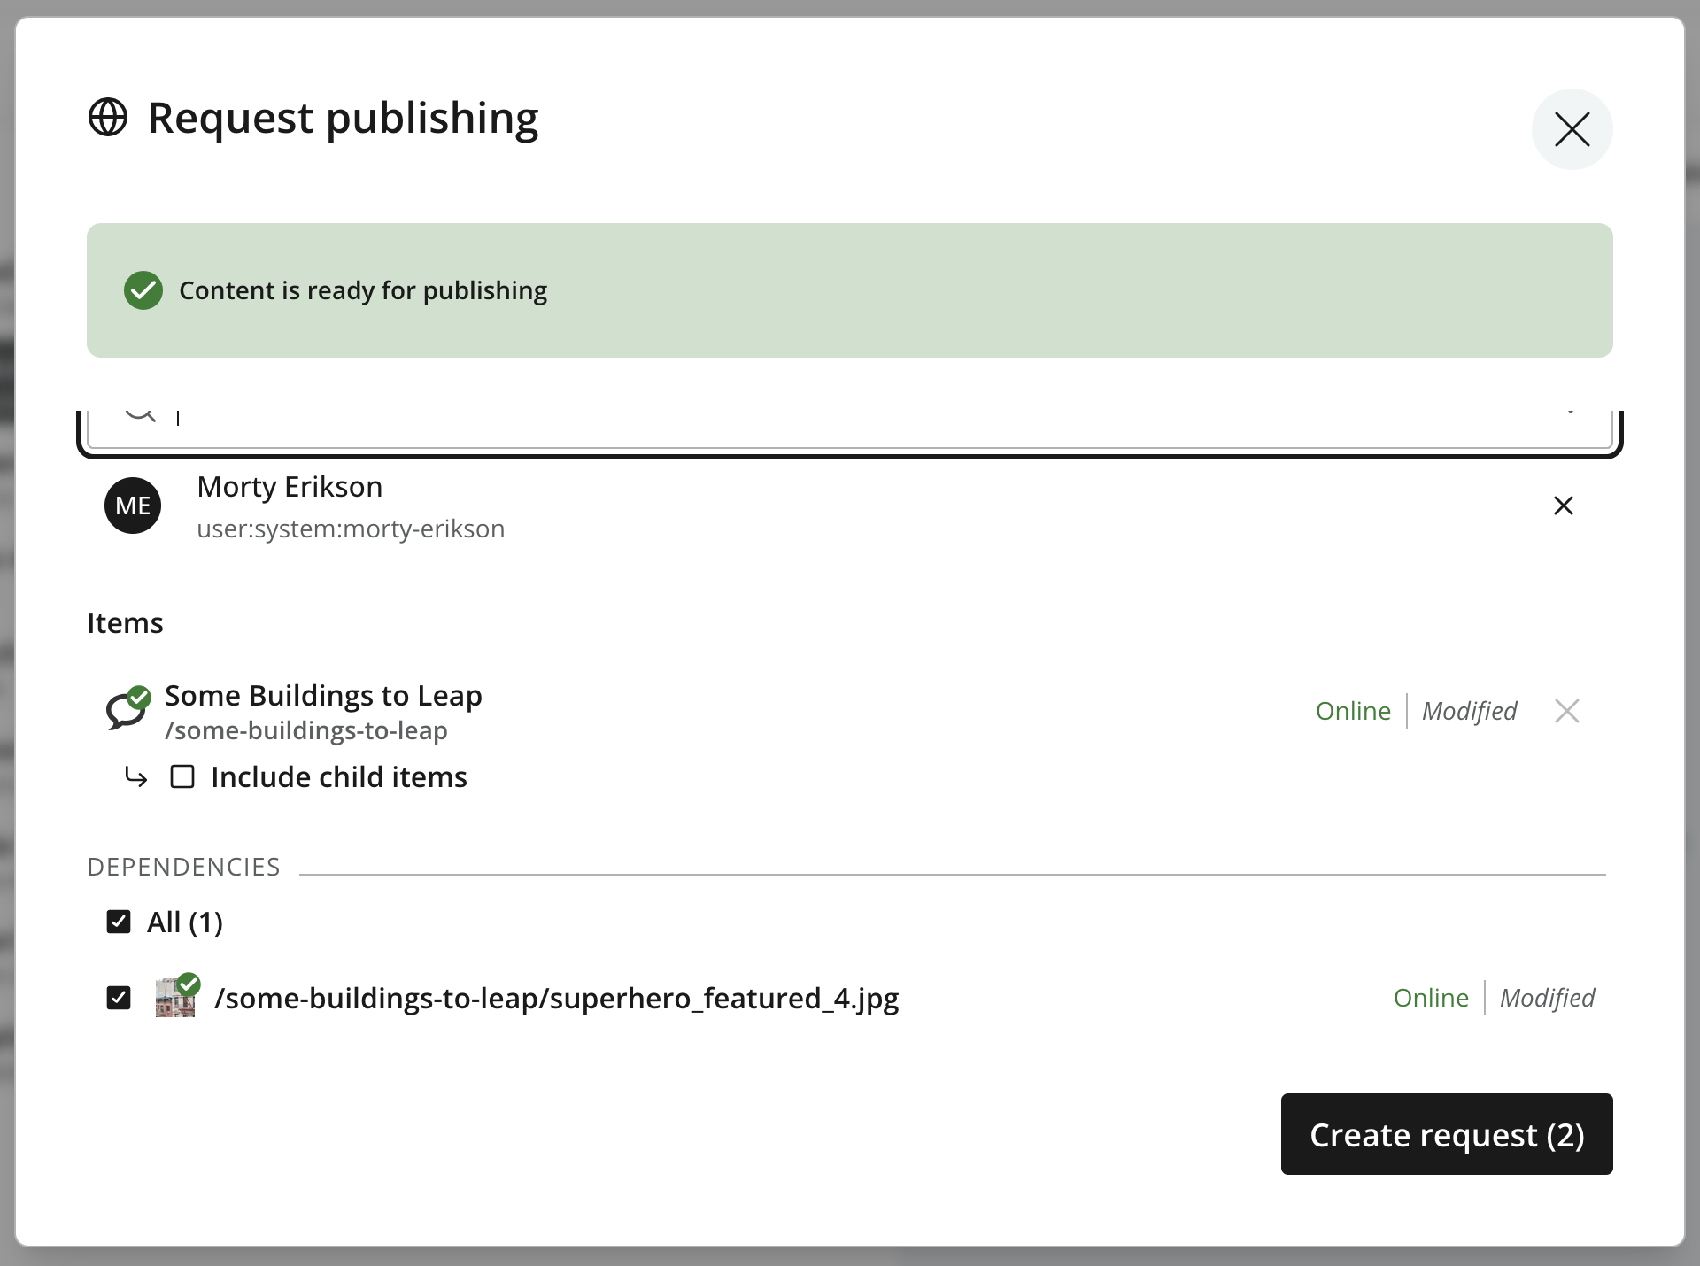Image resolution: width=1700 pixels, height=1266 pixels.
Task: Close the Request publishing dialog
Action: (x=1572, y=129)
